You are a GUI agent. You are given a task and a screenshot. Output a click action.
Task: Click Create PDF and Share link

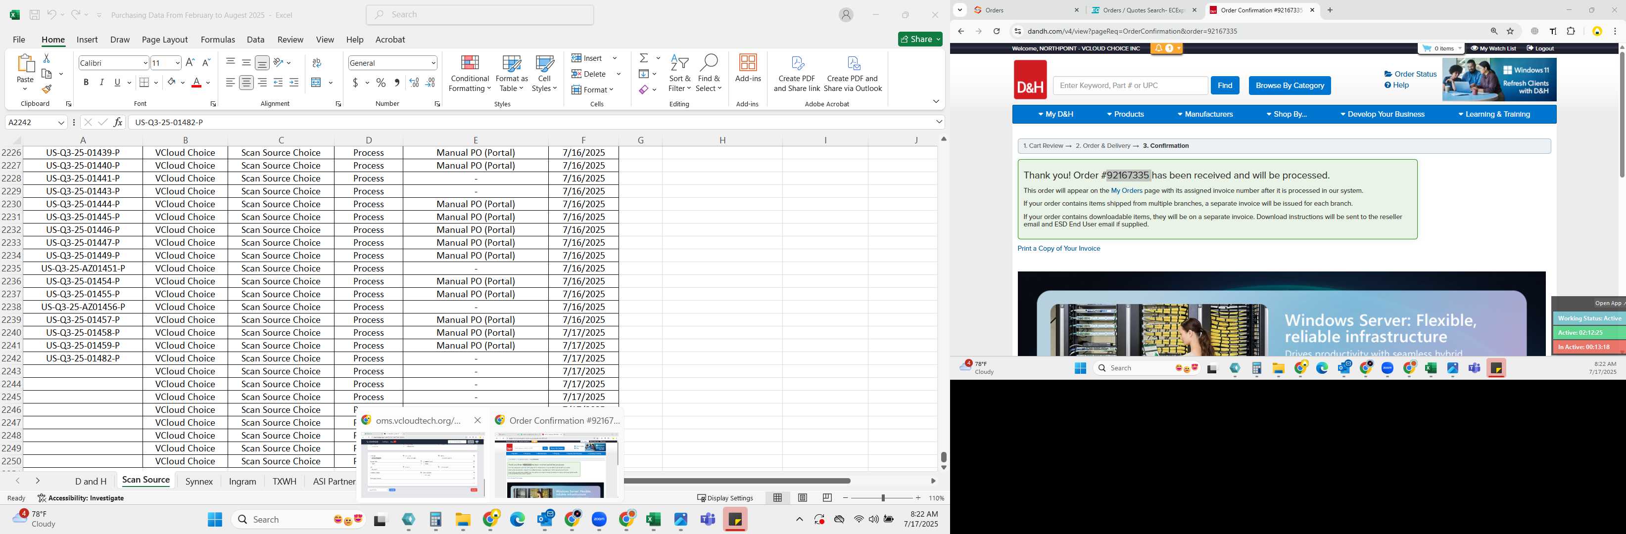tap(797, 73)
